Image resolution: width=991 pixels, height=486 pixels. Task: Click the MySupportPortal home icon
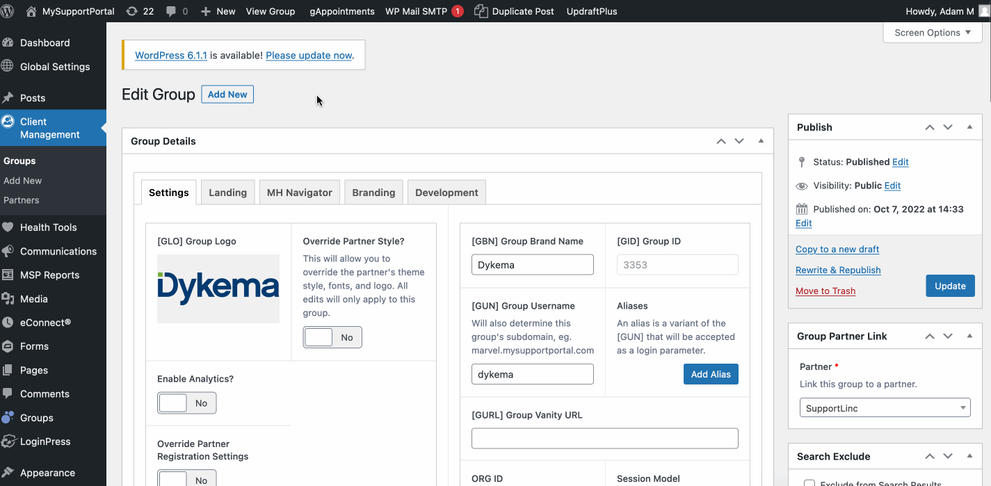pos(31,11)
